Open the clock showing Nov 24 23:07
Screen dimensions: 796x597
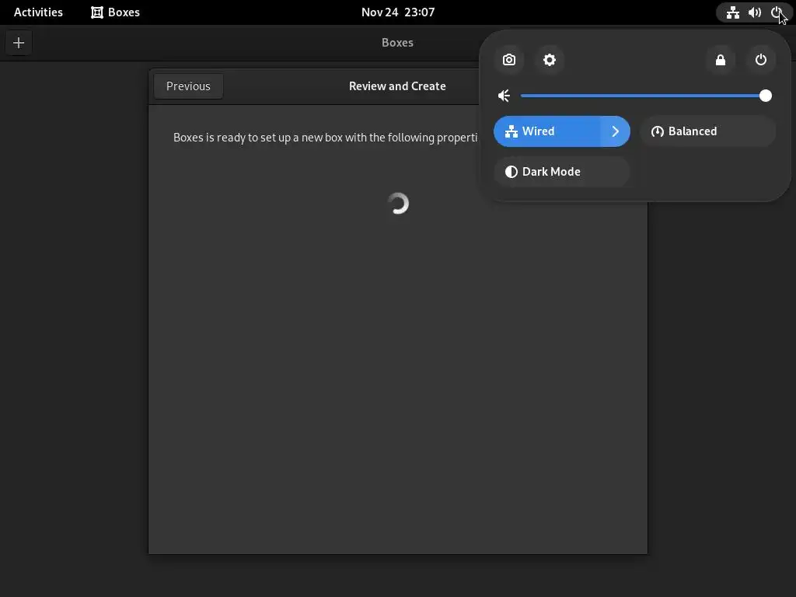pos(398,12)
